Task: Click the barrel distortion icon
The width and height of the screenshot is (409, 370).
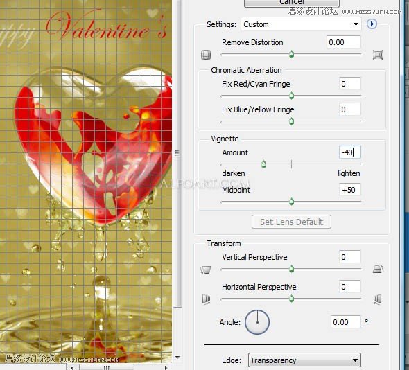Action: [206, 55]
